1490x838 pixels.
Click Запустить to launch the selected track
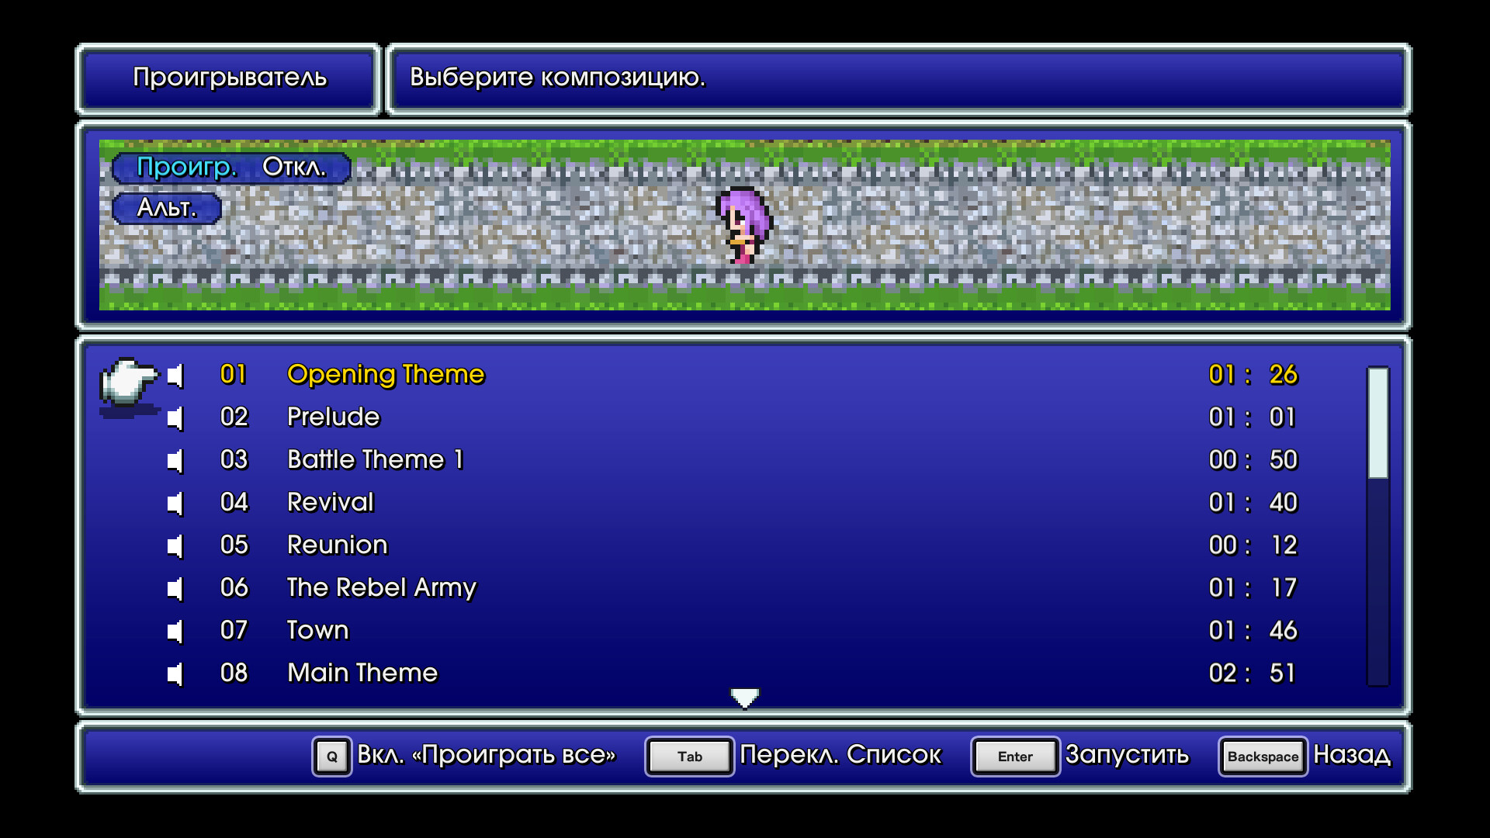point(1127,755)
